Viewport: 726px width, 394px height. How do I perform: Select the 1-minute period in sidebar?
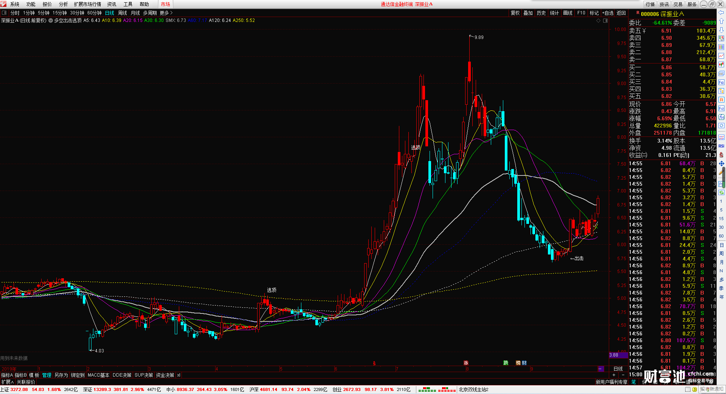coord(721,201)
